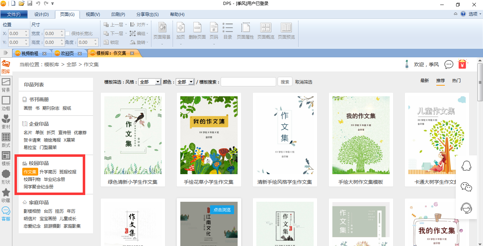
Task: Open the 文件(F) menu
Action: point(14,15)
